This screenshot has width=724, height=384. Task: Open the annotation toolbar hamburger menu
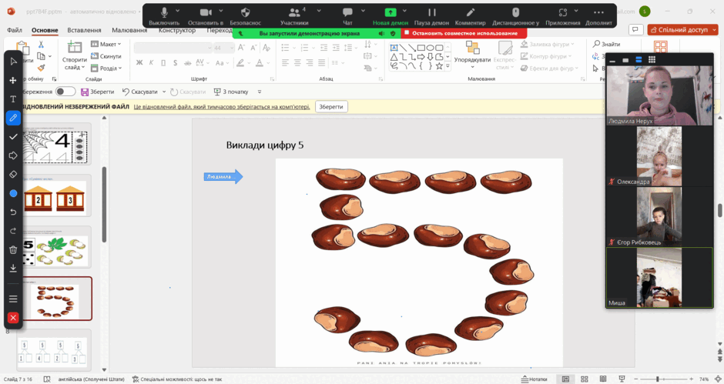[x=13, y=299]
